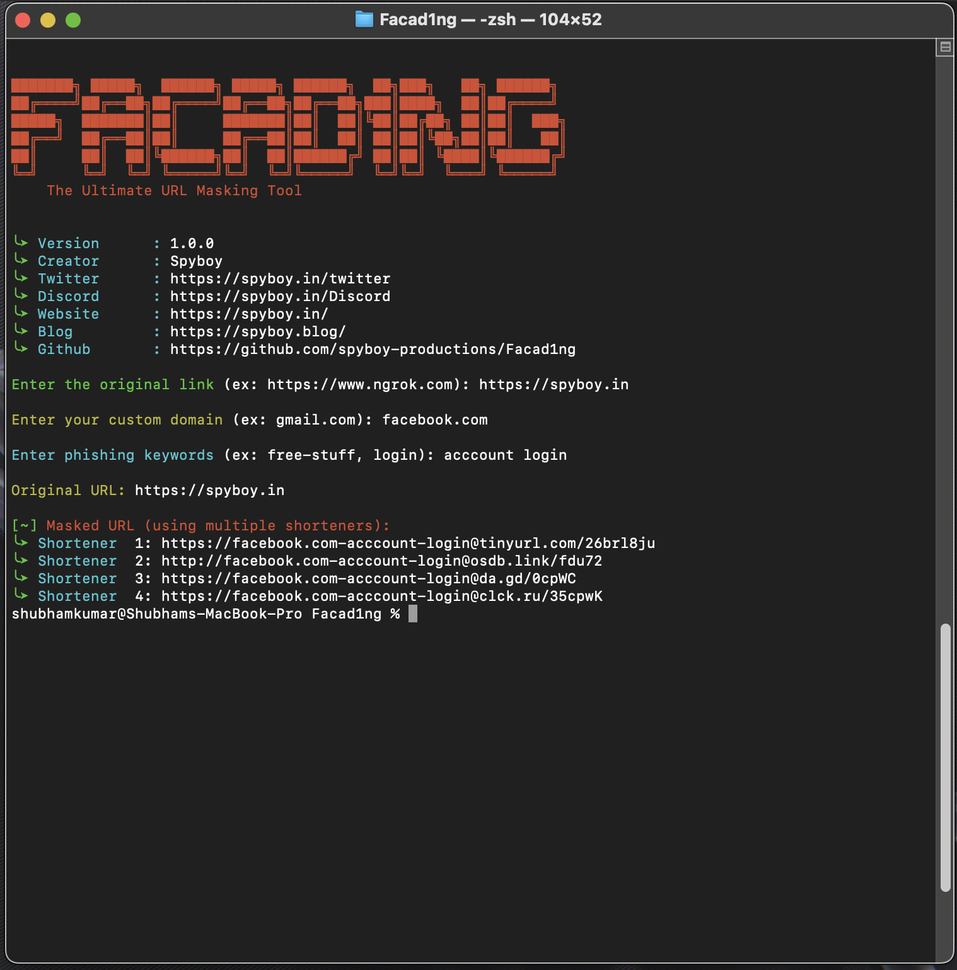This screenshot has width=957, height=970.
Task: Click the split-pane icon in window corner
Action: pyautogui.click(x=945, y=47)
